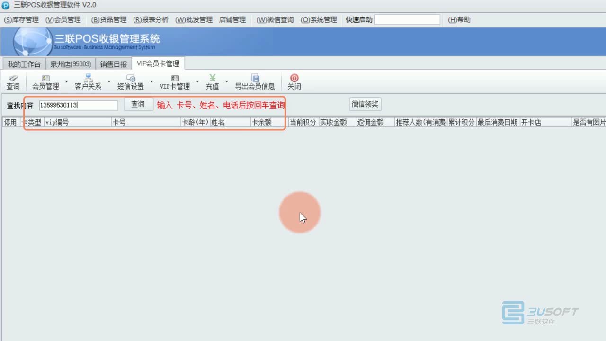The width and height of the screenshot is (606, 341).
Task: Switch to the 泉州店(95003) tab
Action: coord(71,64)
